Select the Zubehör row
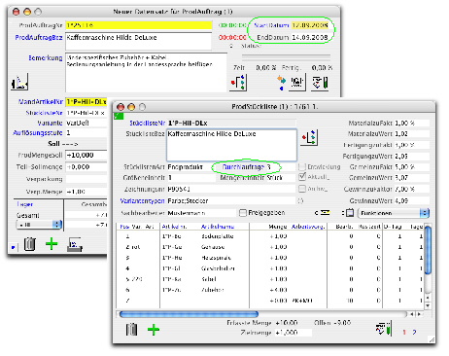 tap(271, 290)
